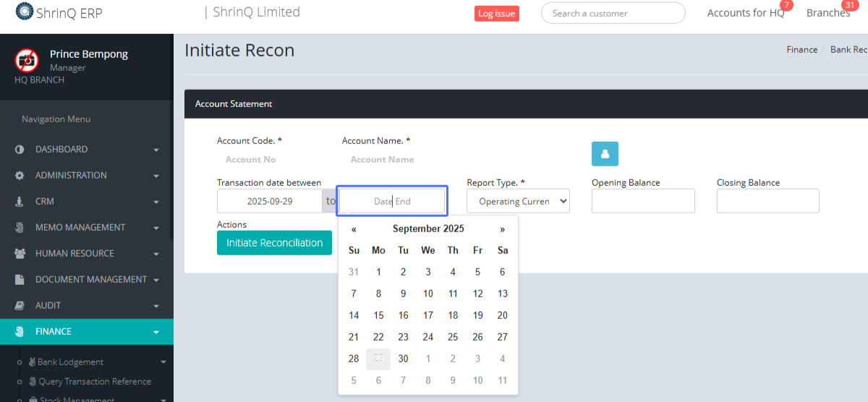Viewport: 868px width, 402px height.
Task: Click the user profile avatar picture
Action: (x=27, y=60)
